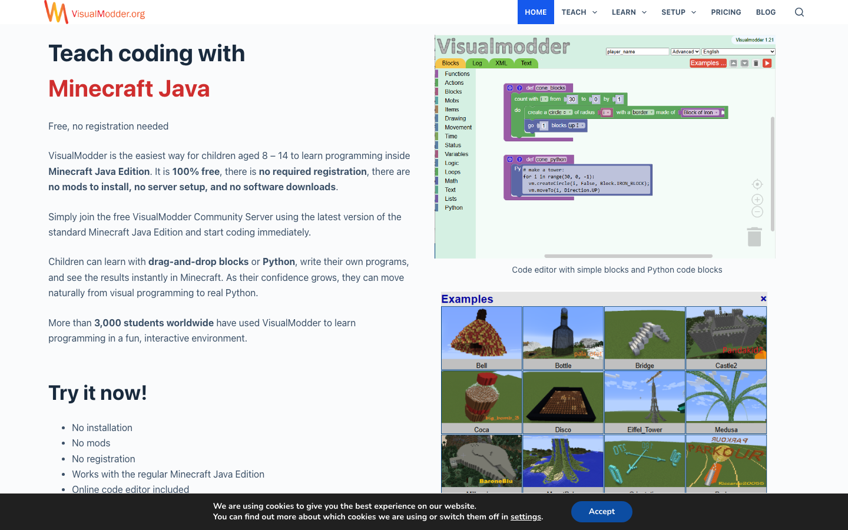Select the Movement toolbox category
Viewport: 848px width, 530px height.
point(458,127)
